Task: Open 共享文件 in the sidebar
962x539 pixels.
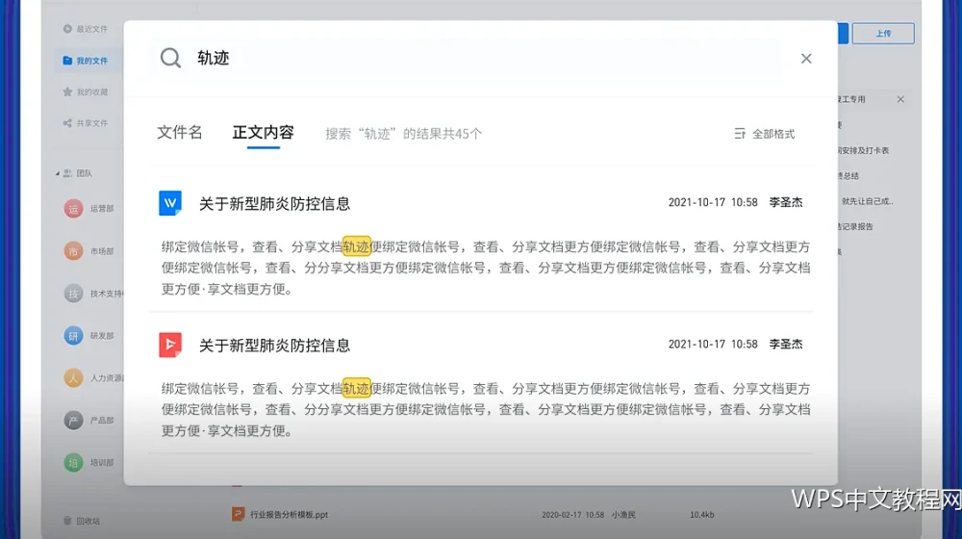Action: [x=86, y=123]
